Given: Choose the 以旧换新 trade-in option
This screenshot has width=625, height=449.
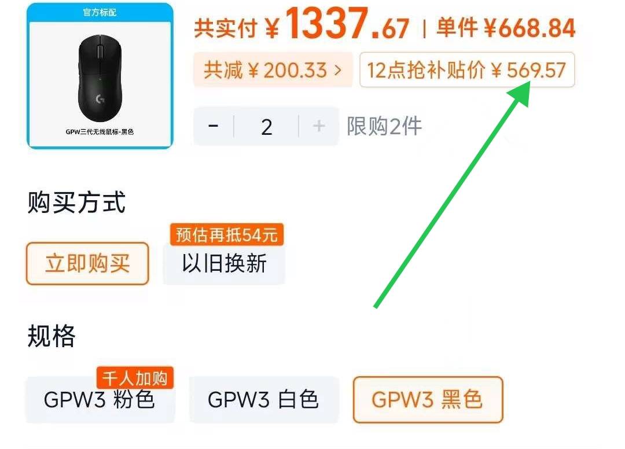Looking at the screenshot, I should 224,263.
